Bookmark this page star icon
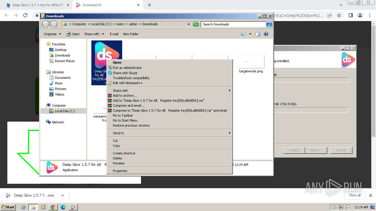This screenshot has height=211, width=376. [339, 15]
